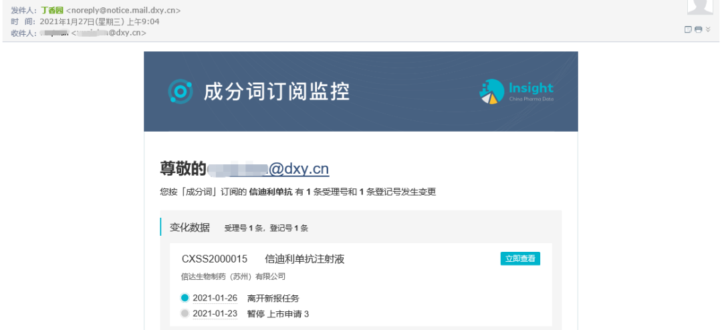This screenshot has height=330, width=722.
Task: Click the bold text 信迪利单抗
Action: (271, 192)
